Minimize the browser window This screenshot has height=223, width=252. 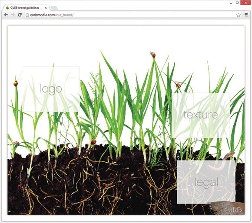231,3
